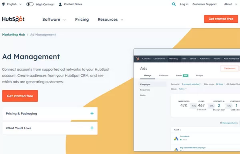Click the Contact Sales person icon
Image resolution: width=240 pixels, height=154 pixels.
[x=60, y=4]
